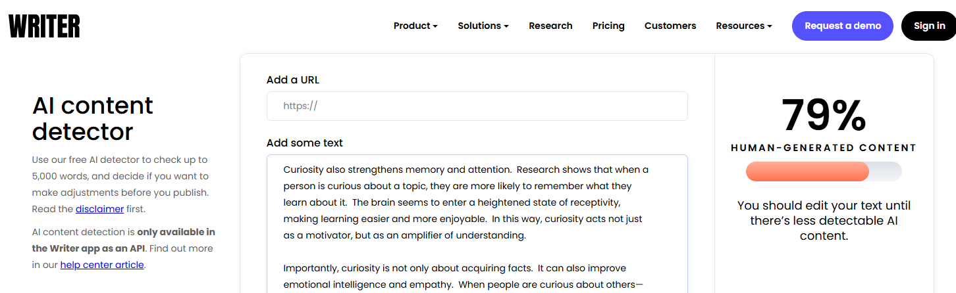Open the help center article link

(x=102, y=265)
